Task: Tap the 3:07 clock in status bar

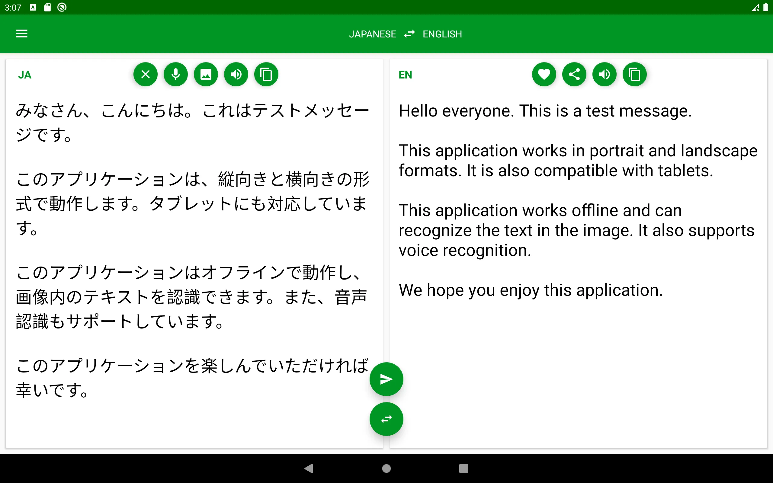Action: (x=13, y=8)
